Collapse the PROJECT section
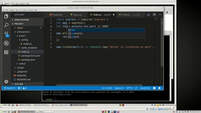The height and width of the screenshot is (113, 201). click(19, 24)
